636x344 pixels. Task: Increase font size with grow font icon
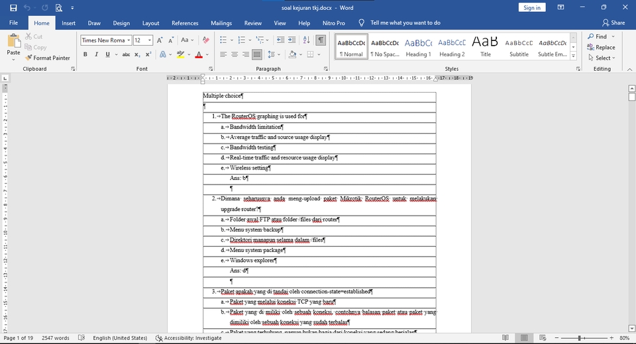(x=160, y=40)
